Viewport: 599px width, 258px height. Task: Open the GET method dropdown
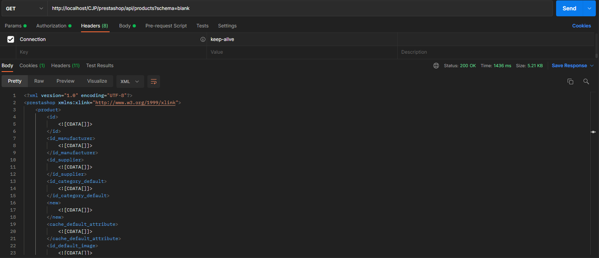click(x=24, y=8)
